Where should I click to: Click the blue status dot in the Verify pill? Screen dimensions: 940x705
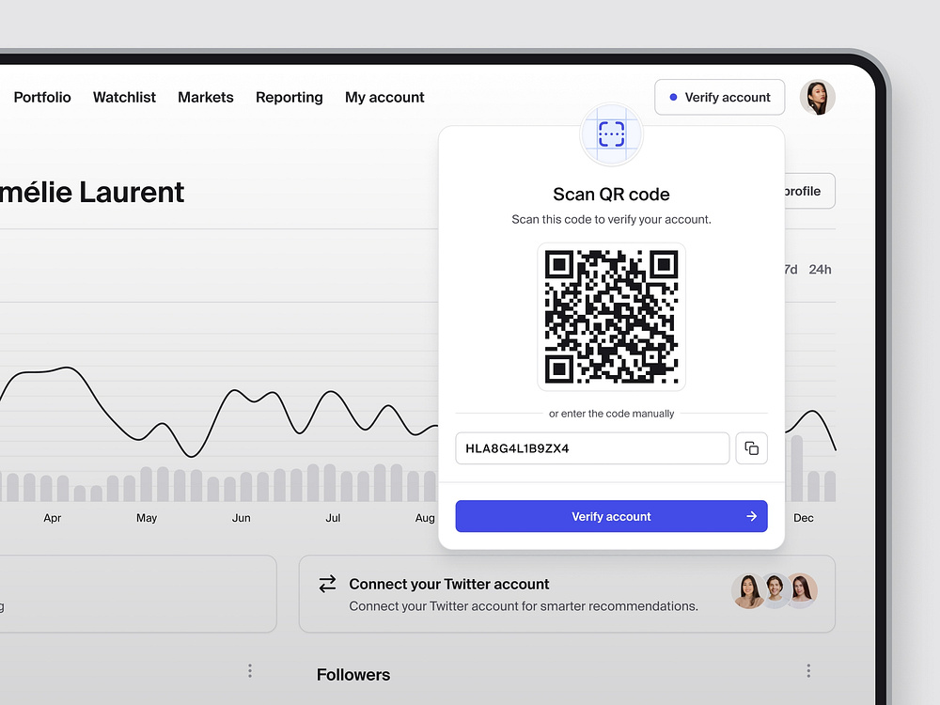(x=672, y=97)
